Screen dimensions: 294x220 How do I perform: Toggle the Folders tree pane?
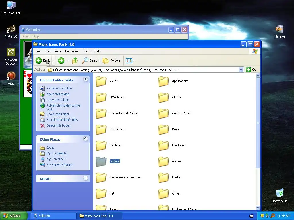pyautogui.click(x=112, y=60)
